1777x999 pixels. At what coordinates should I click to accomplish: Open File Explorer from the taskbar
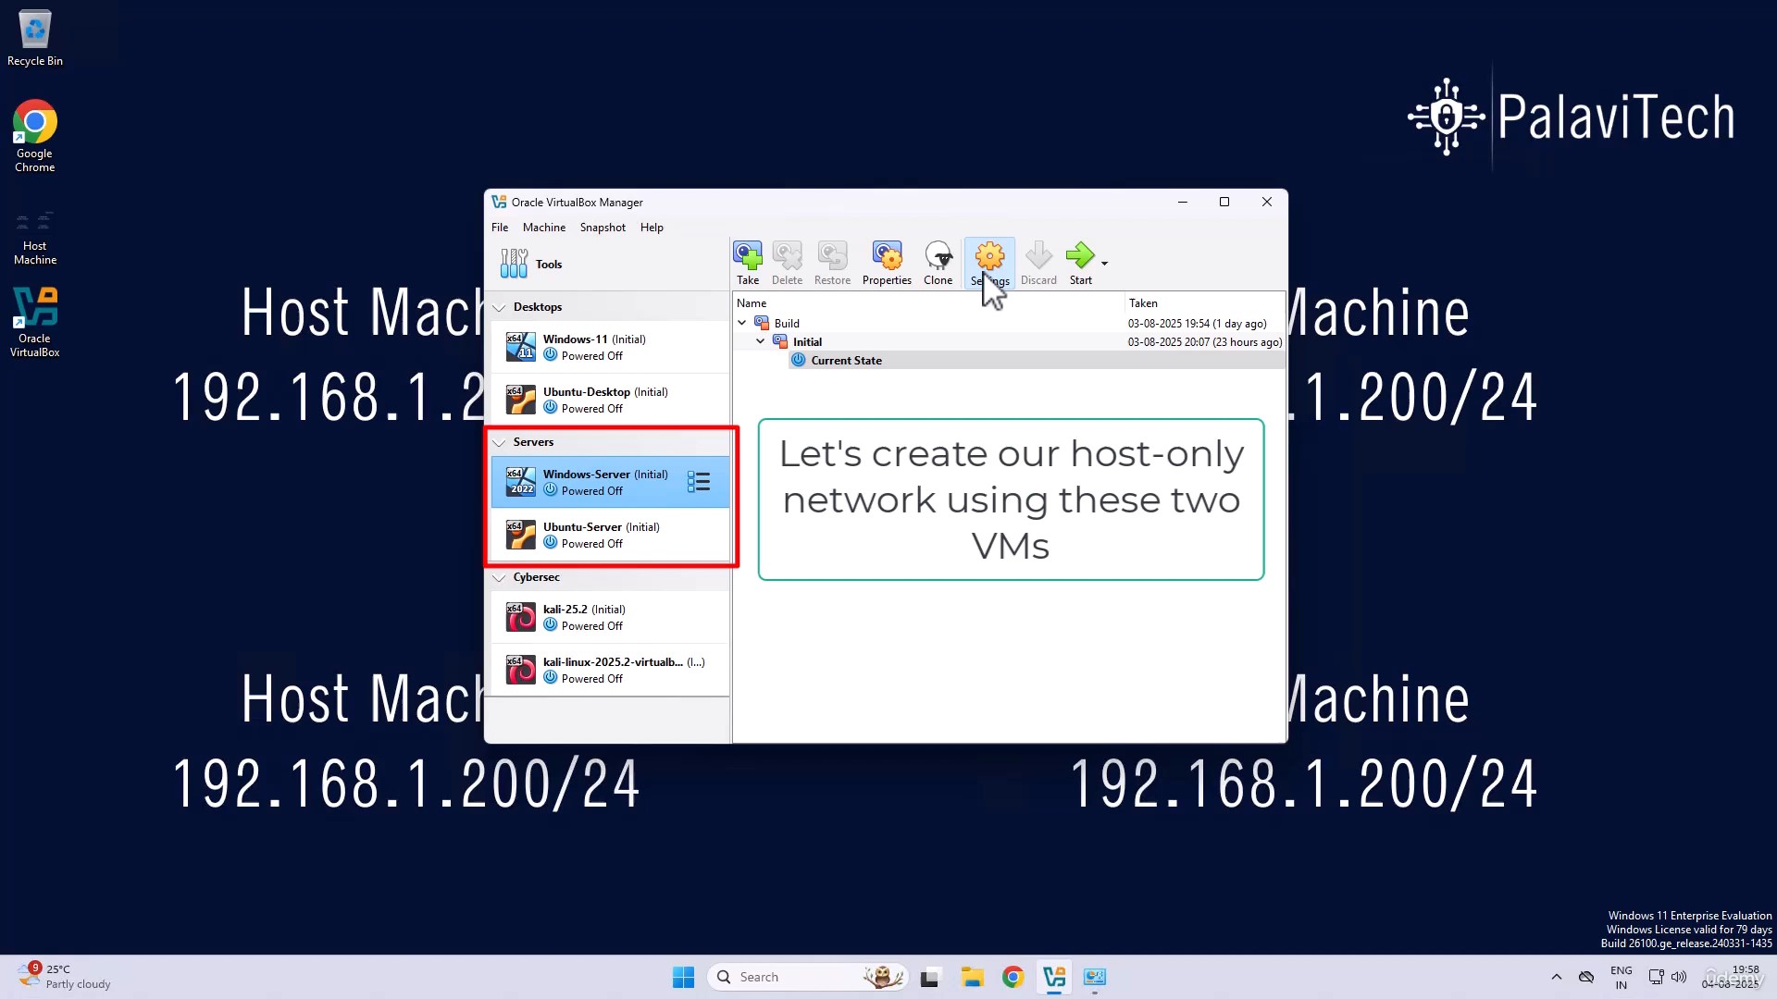(x=972, y=977)
